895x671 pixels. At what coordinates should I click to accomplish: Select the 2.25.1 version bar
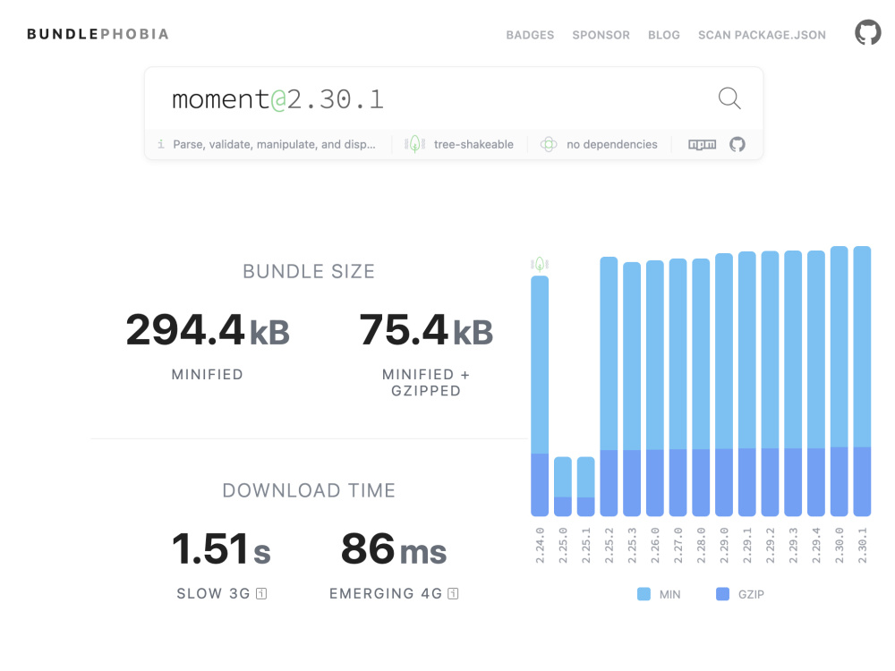(x=585, y=486)
